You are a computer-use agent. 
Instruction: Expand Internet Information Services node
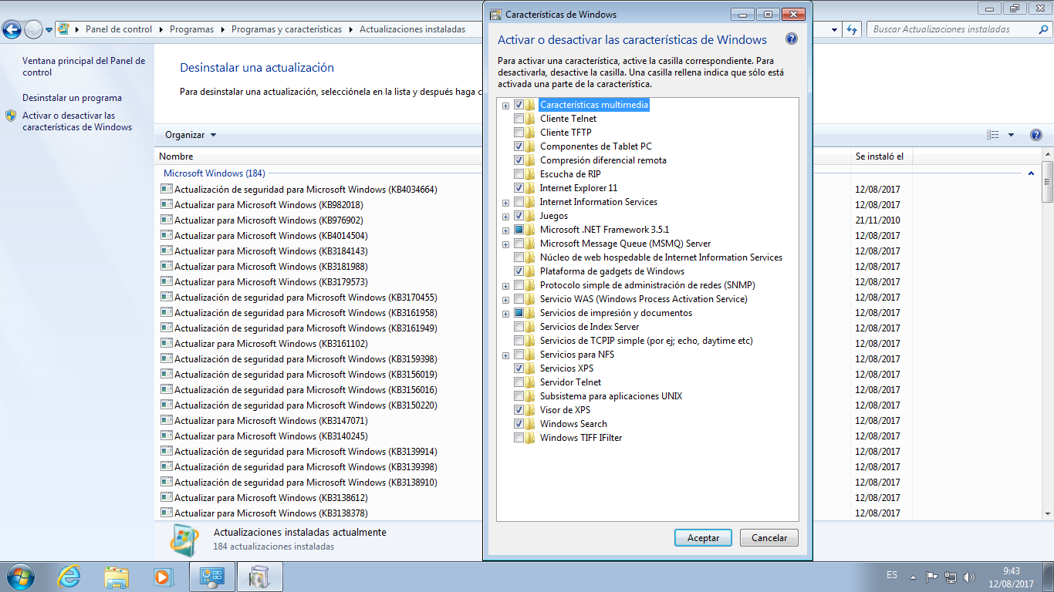pos(505,202)
